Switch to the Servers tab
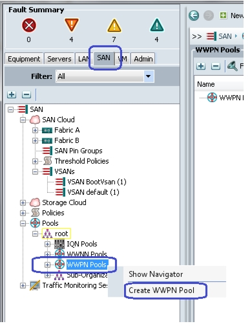 click(x=59, y=59)
